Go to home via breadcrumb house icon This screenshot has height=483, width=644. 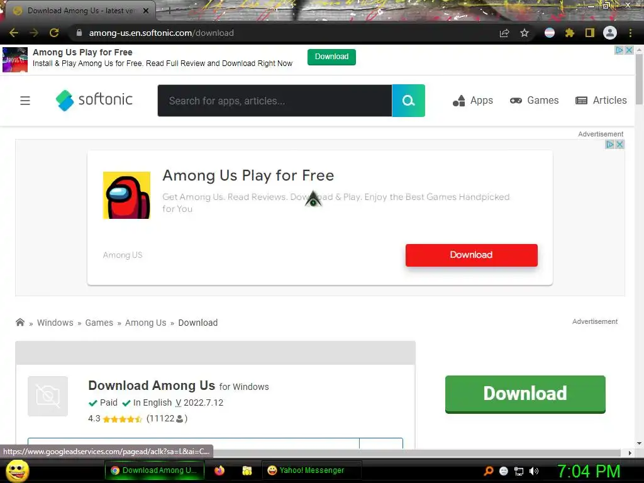(x=20, y=323)
